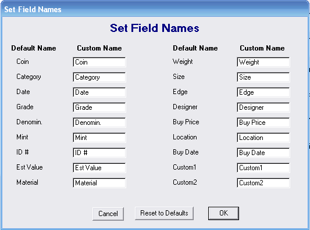Viewport: 310px width, 230px height.
Task: Click the Date custom name box
Action: coord(99,92)
